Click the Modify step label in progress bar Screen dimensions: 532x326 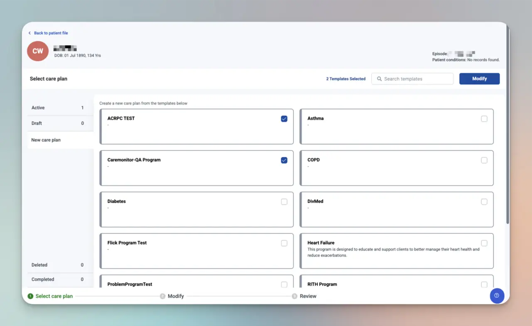[176, 296]
